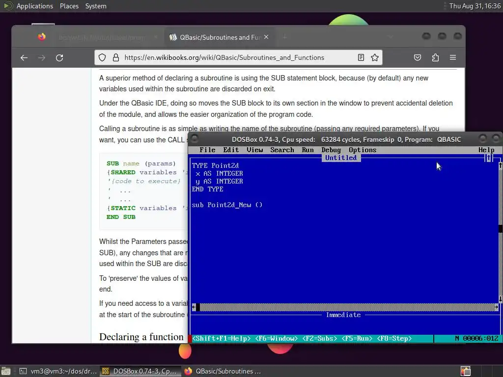Click the DOSBox window menu button in titlebar
Viewport: 503px width, 377px height.
[195, 139]
